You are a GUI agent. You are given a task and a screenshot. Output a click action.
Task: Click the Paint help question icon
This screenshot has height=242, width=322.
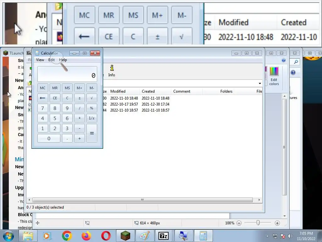coord(284,60)
